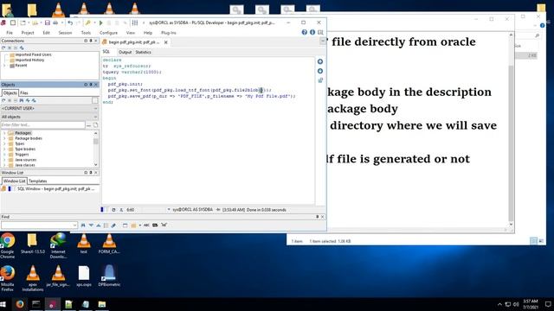Click the binoculars search icon in Find bar
The width and height of the screenshot is (554, 311).
[x=83, y=225]
